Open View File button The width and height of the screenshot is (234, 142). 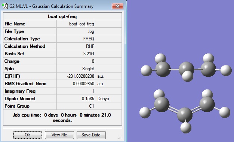(x=59, y=135)
